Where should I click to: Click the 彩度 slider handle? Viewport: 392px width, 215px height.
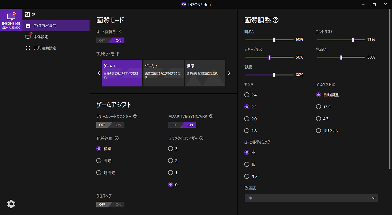tap(274, 75)
